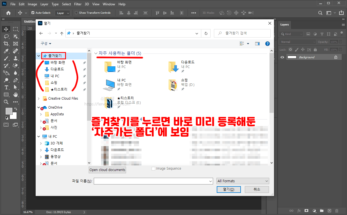Image resolution: width=347 pixels, height=215 pixels.
Task: Reset to default foreground and background colors
Action: point(6,118)
